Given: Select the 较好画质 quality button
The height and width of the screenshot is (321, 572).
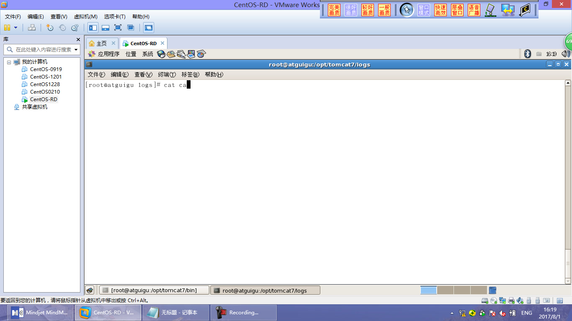Looking at the screenshot, I should pos(368,10).
